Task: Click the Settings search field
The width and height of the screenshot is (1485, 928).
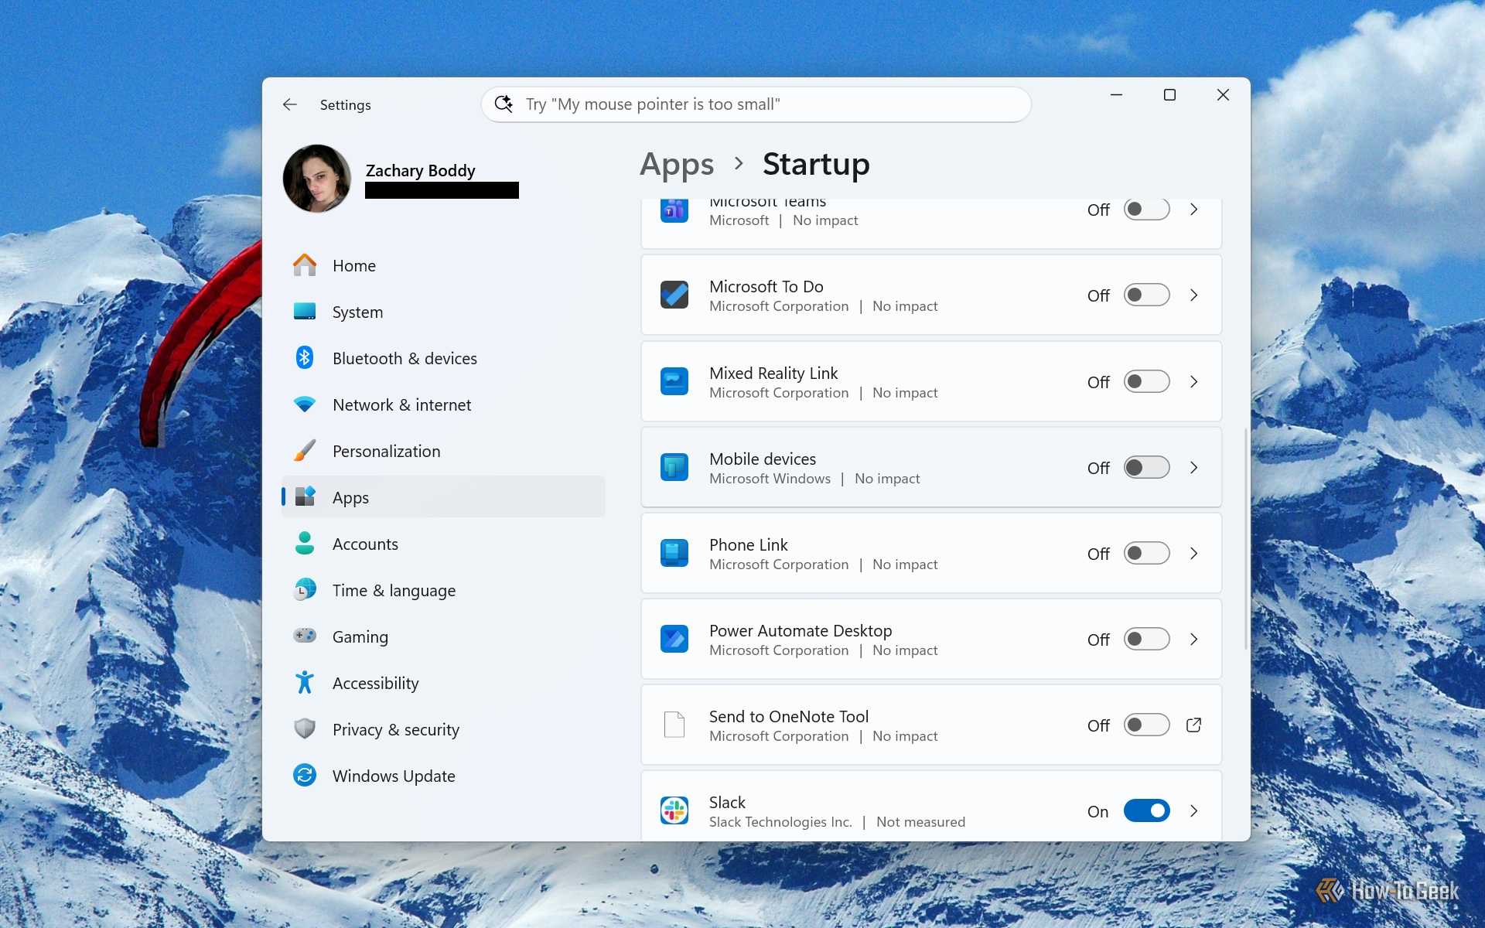Action: tap(756, 104)
